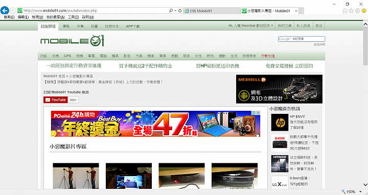Image resolution: width=368 pixels, height=195 pixels.
Task: Click the magnifier search icon in address bar
Action: click(171, 11)
